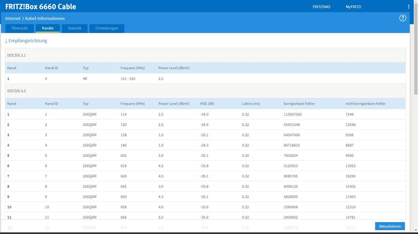Click the Power Level column header in DOCSIS 3.0
The image size is (418, 234).
pyautogui.click(x=174, y=104)
